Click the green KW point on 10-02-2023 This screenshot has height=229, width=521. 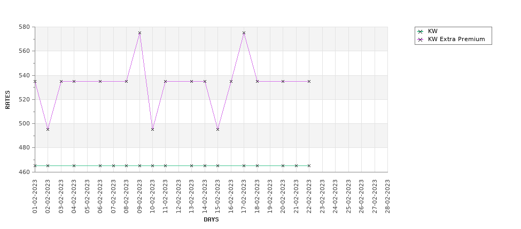point(152,165)
